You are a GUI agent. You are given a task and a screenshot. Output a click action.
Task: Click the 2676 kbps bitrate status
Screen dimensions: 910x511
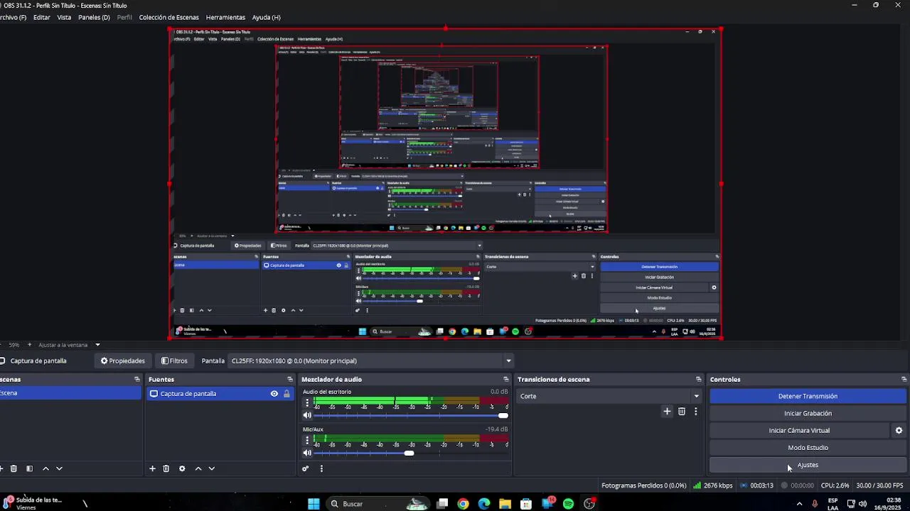(713, 485)
